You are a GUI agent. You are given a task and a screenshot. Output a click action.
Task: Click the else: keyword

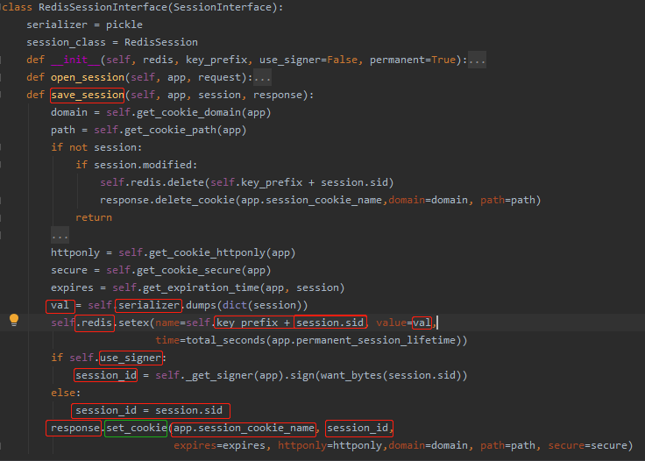66,394
